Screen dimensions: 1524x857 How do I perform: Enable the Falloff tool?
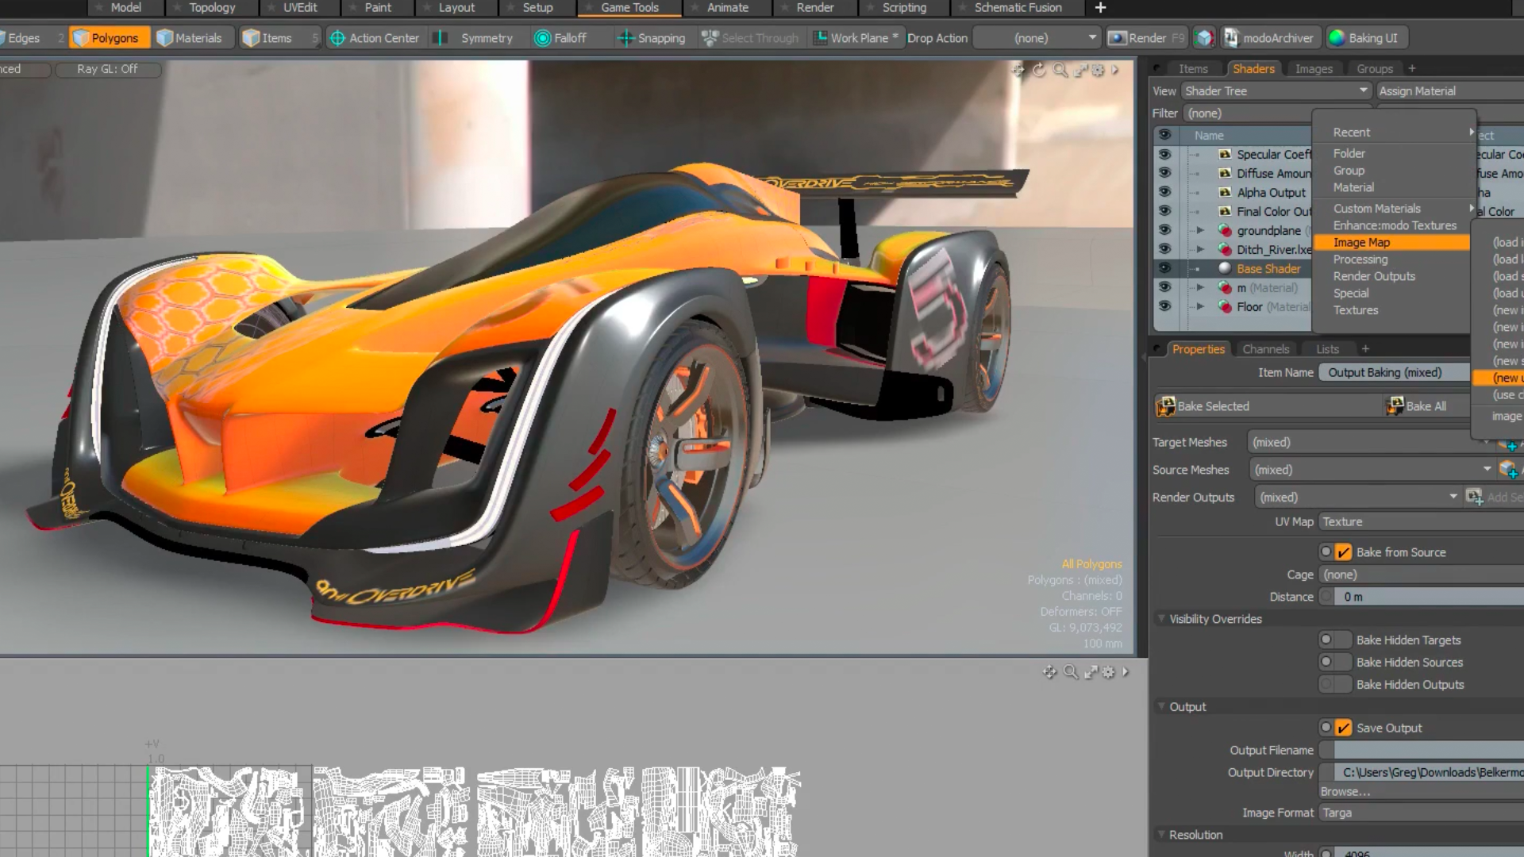click(x=544, y=37)
